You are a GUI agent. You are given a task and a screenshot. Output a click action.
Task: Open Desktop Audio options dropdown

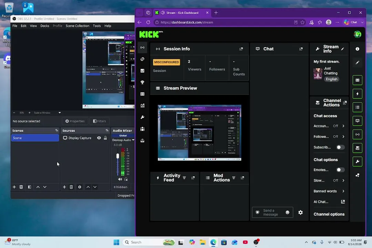pyautogui.click(x=133, y=140)
